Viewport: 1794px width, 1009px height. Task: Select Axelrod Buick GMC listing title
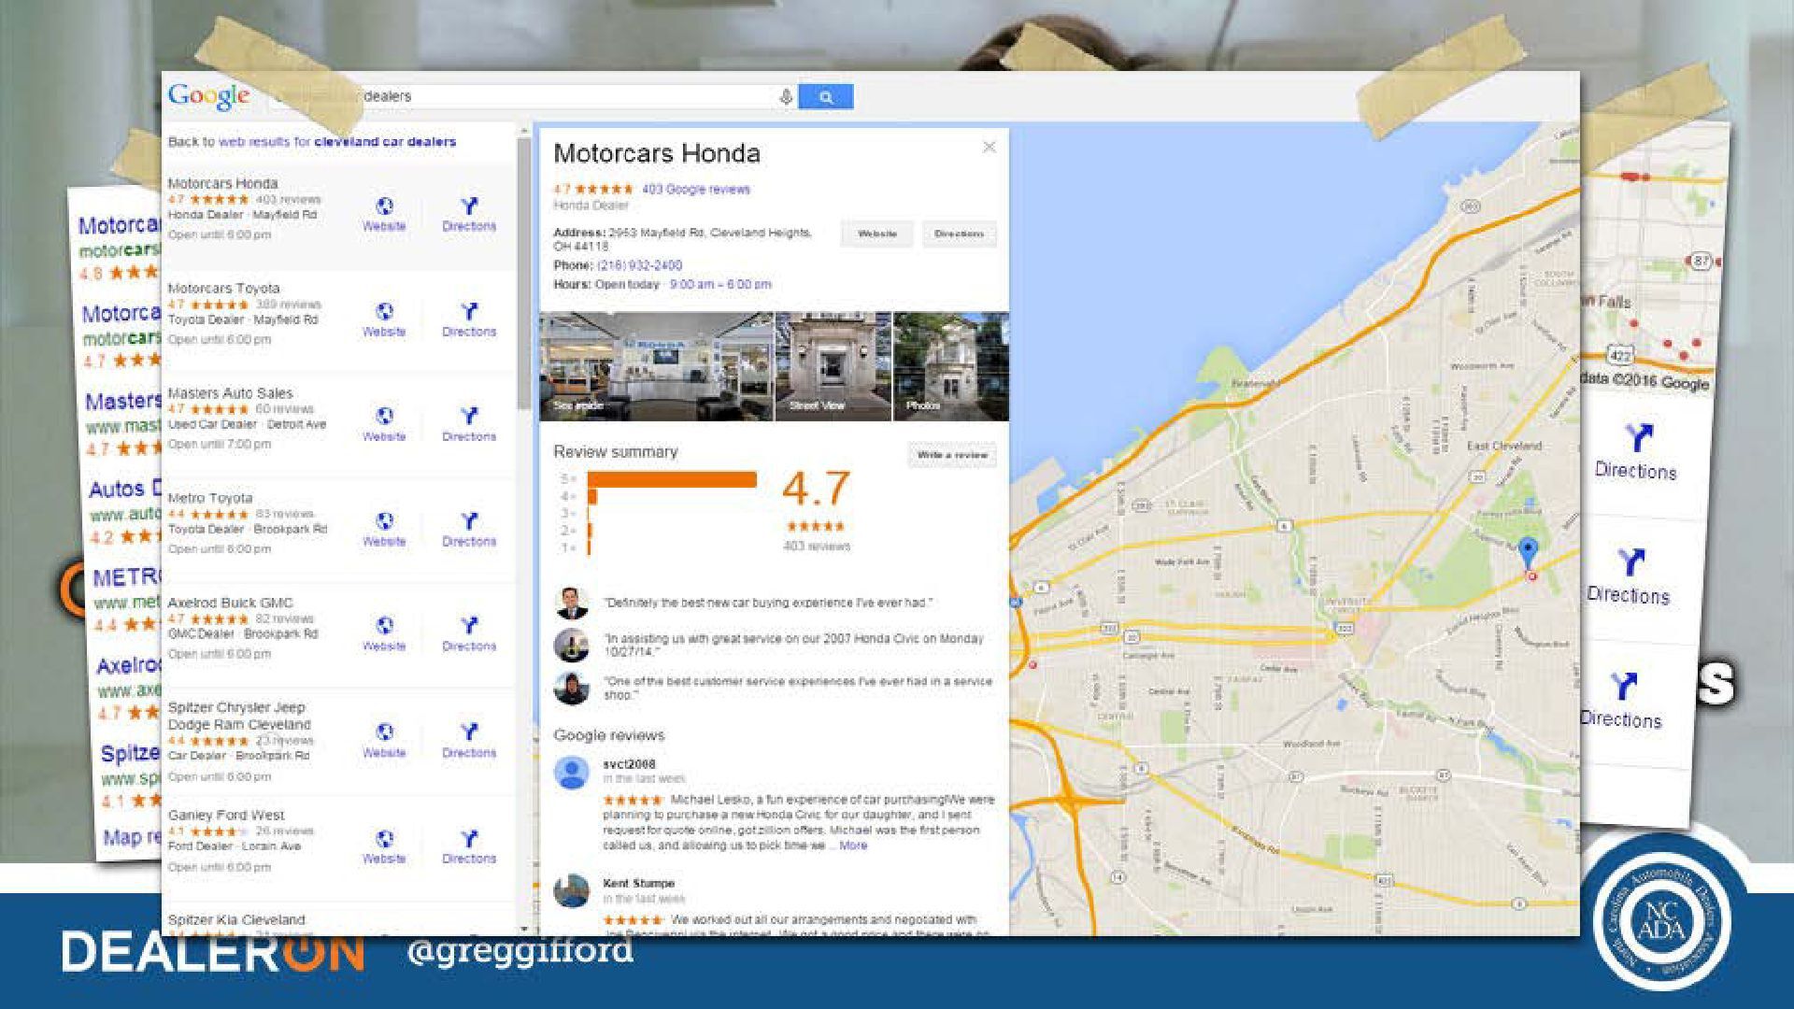230,603
